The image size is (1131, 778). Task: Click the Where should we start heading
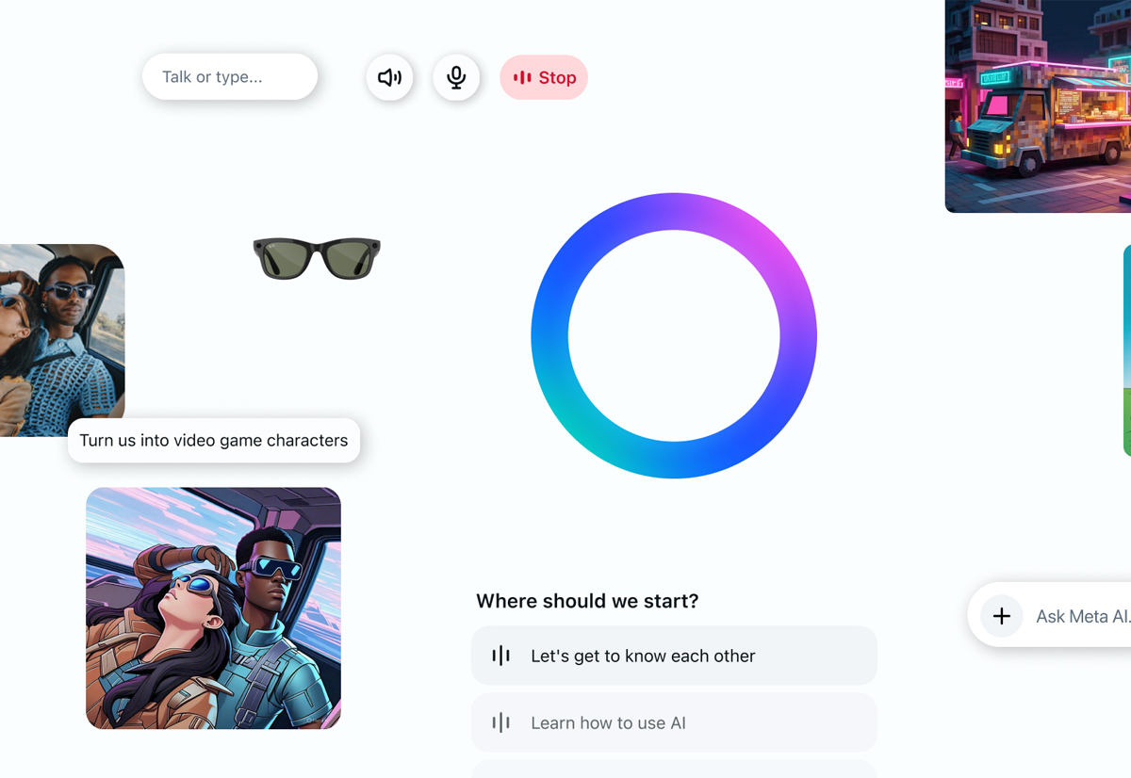[x=587, y=601]
